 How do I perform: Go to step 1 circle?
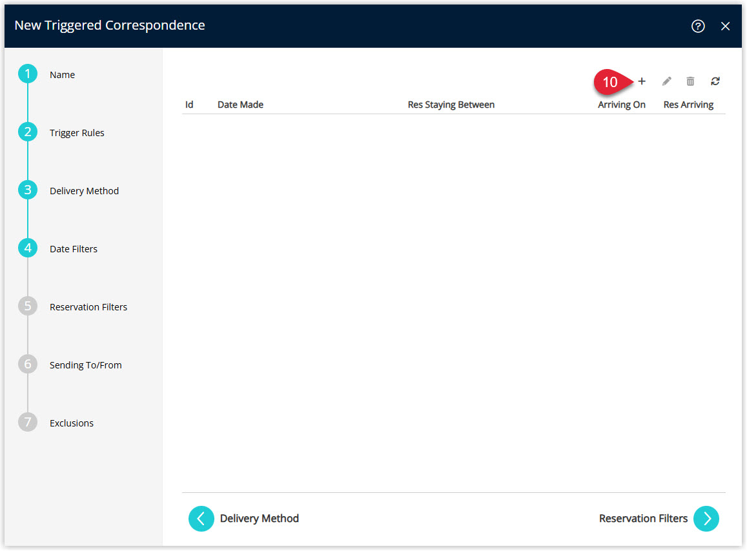(x=28, y=74)
